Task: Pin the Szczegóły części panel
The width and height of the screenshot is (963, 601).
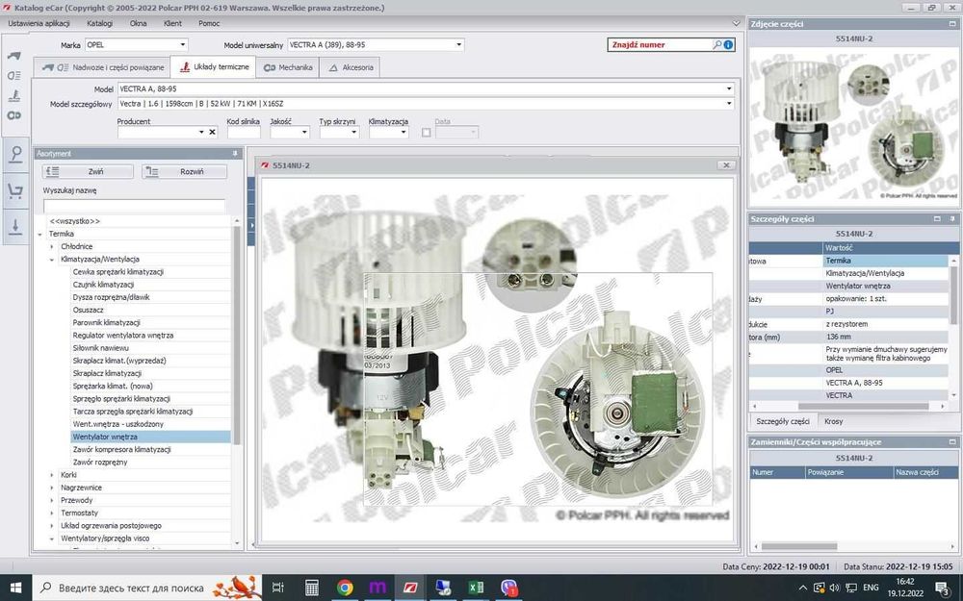Action: coord(952,219)
